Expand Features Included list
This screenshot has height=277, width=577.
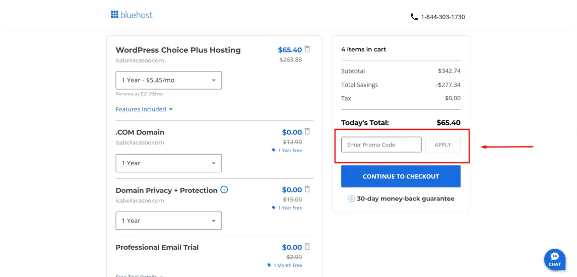point(144,109)
